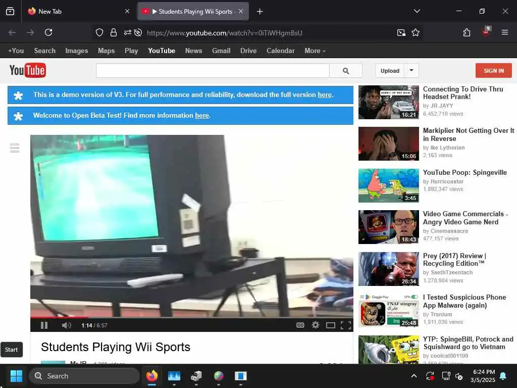The height and width of the screenshot is (388, 517).
Task: Open tracking protection shield icon
Action: 99,32
